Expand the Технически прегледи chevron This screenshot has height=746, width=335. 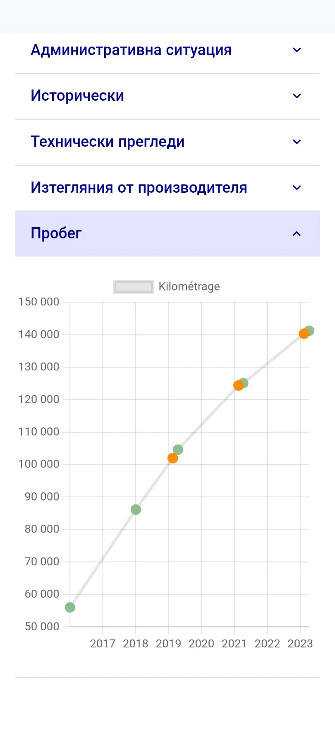pos(297,142)
